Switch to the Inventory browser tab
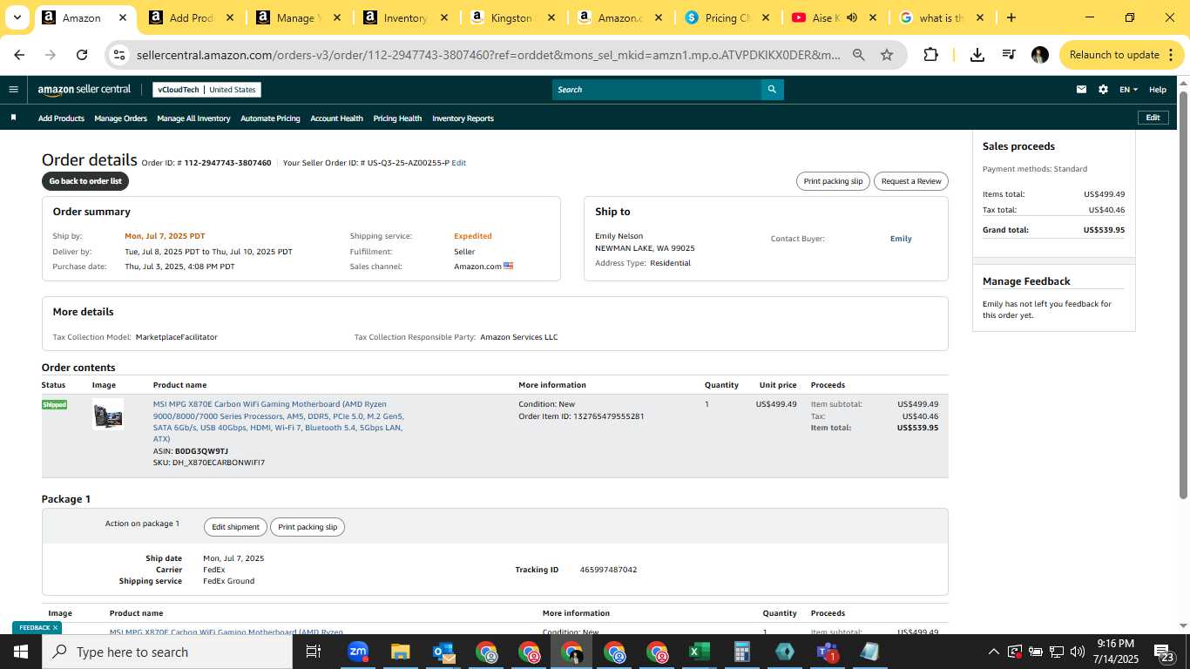The width and height of the screenshot is (1190, 669). pos(405,17)
